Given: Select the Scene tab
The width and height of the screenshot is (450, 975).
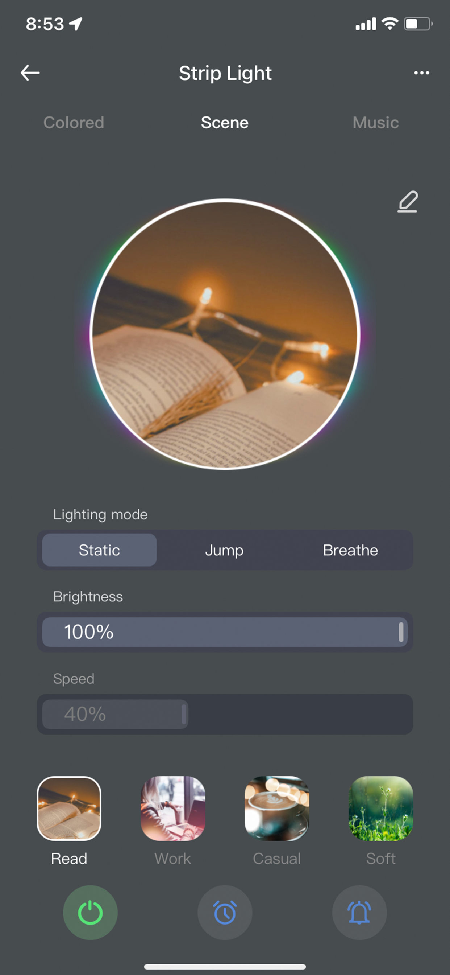Looking at the screenshot, I should click(225, 123).
